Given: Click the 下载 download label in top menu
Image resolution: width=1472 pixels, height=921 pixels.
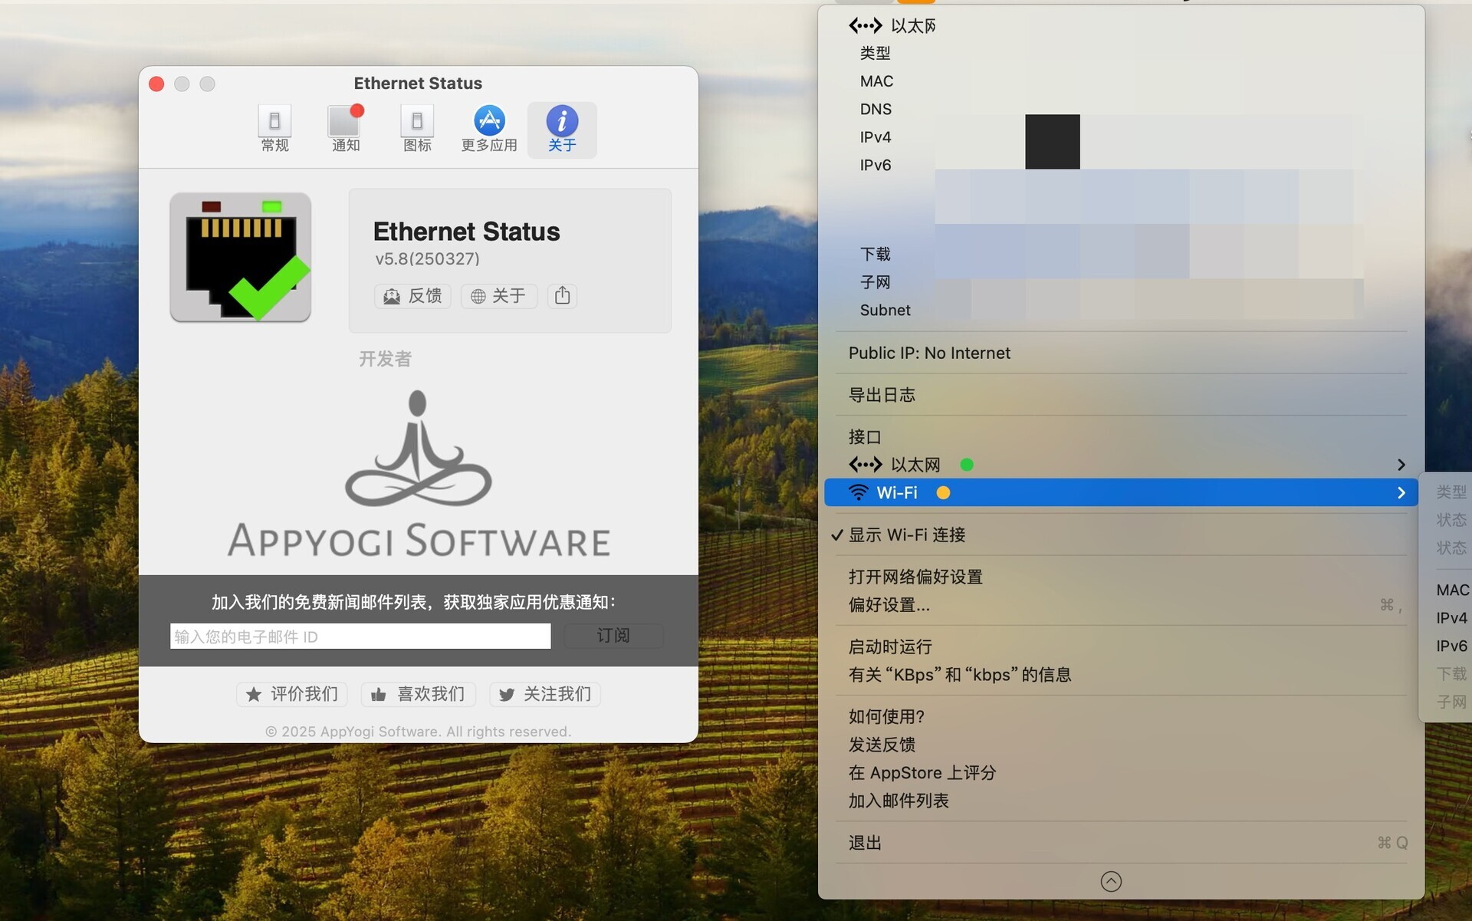Looking at the screenshot, I should tap(875, 254).
